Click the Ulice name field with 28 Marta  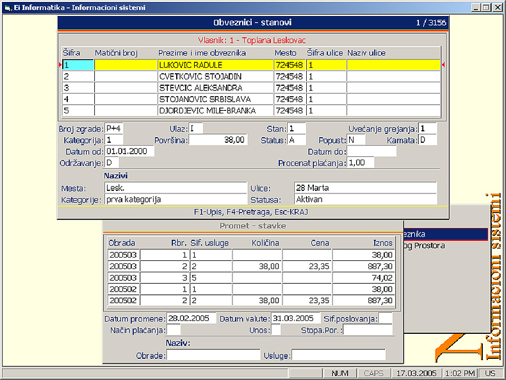coord(365,188)
